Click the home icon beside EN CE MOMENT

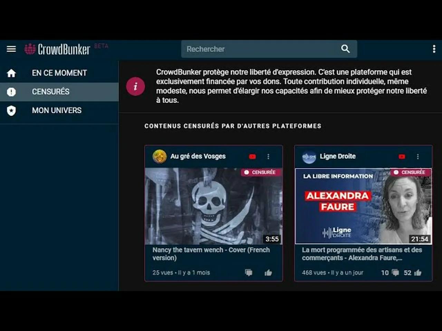[x=11, y=73]
